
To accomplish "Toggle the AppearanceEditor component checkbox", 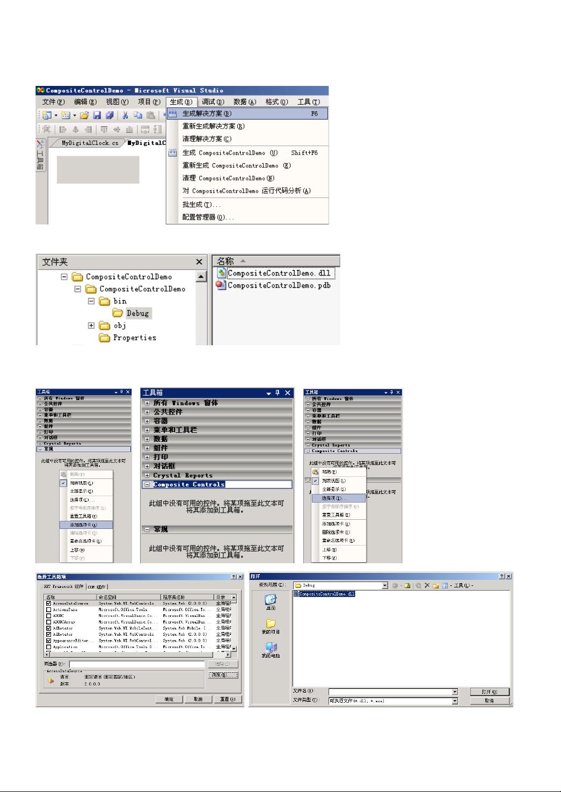I will pyautogui.click(x=49, y=641).
